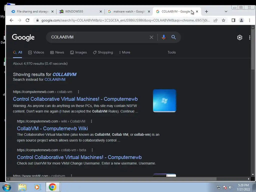This screenshot has height=192, width=256.
Task: Click the vertical scrollbar down arrow
Action: click(253, 174)
